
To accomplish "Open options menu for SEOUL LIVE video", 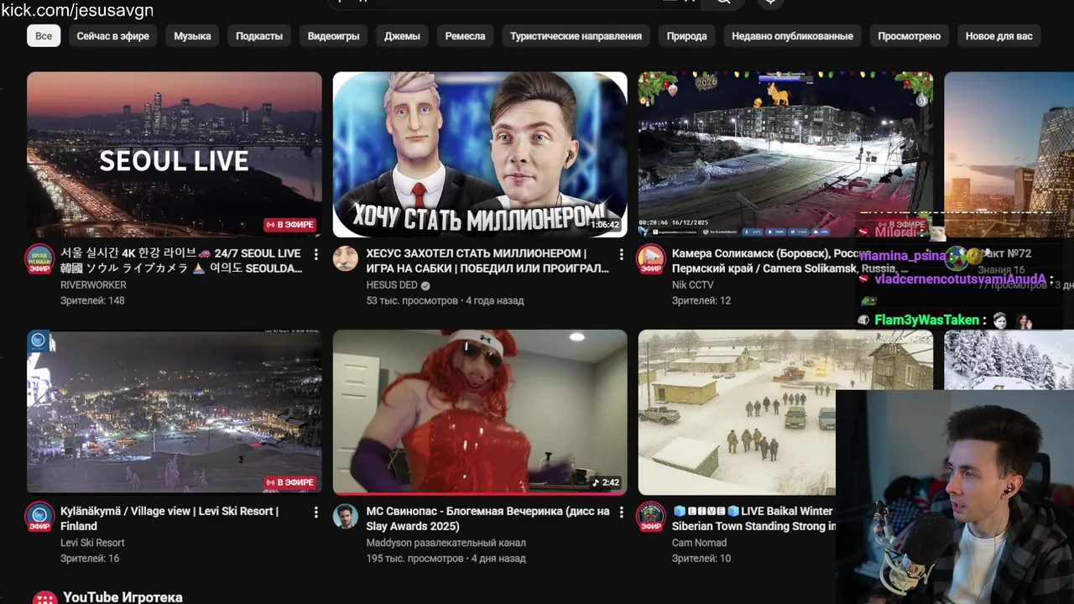I will (x=316, y=254).
